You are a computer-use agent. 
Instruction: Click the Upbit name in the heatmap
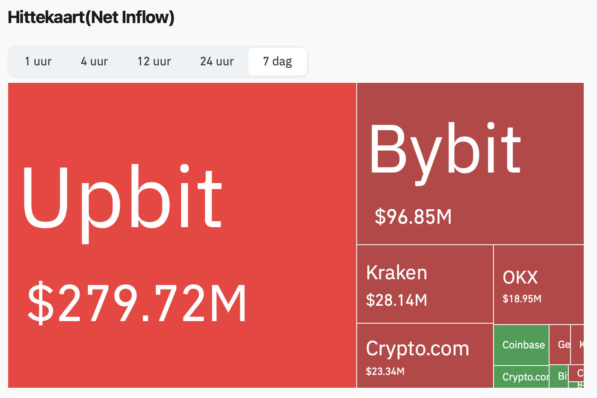pos(122,201)
